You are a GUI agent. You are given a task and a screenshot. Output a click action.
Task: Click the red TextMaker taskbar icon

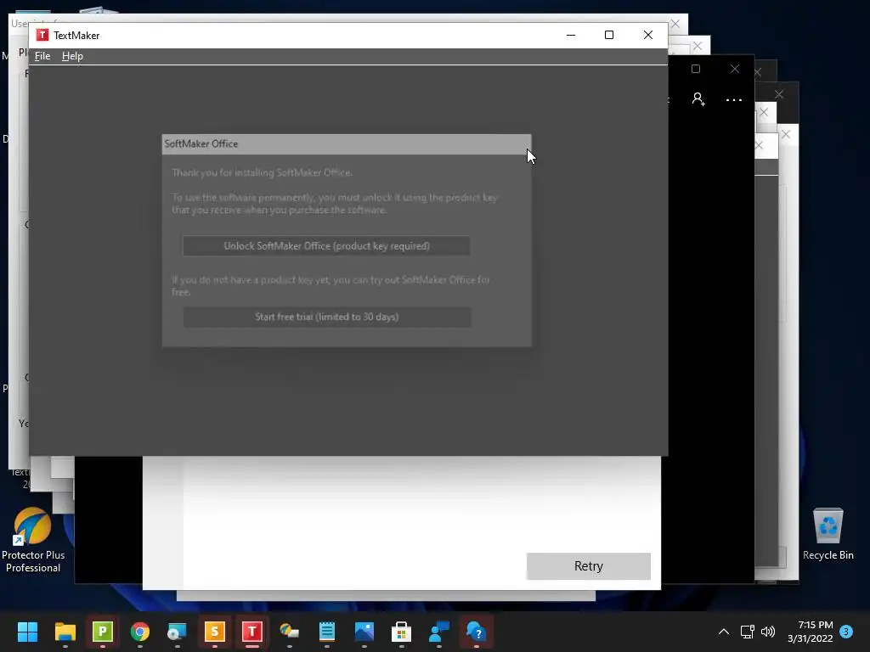pyautogui.click(x=251, y=632)
